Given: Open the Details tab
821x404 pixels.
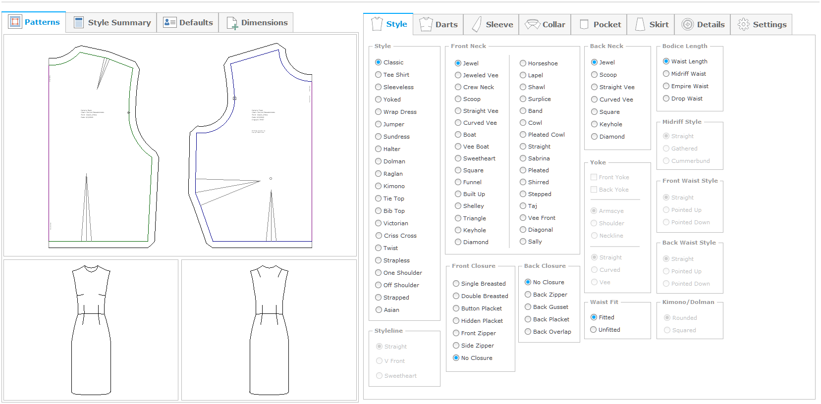Looking at the screenshot, I should pos(703,24).
